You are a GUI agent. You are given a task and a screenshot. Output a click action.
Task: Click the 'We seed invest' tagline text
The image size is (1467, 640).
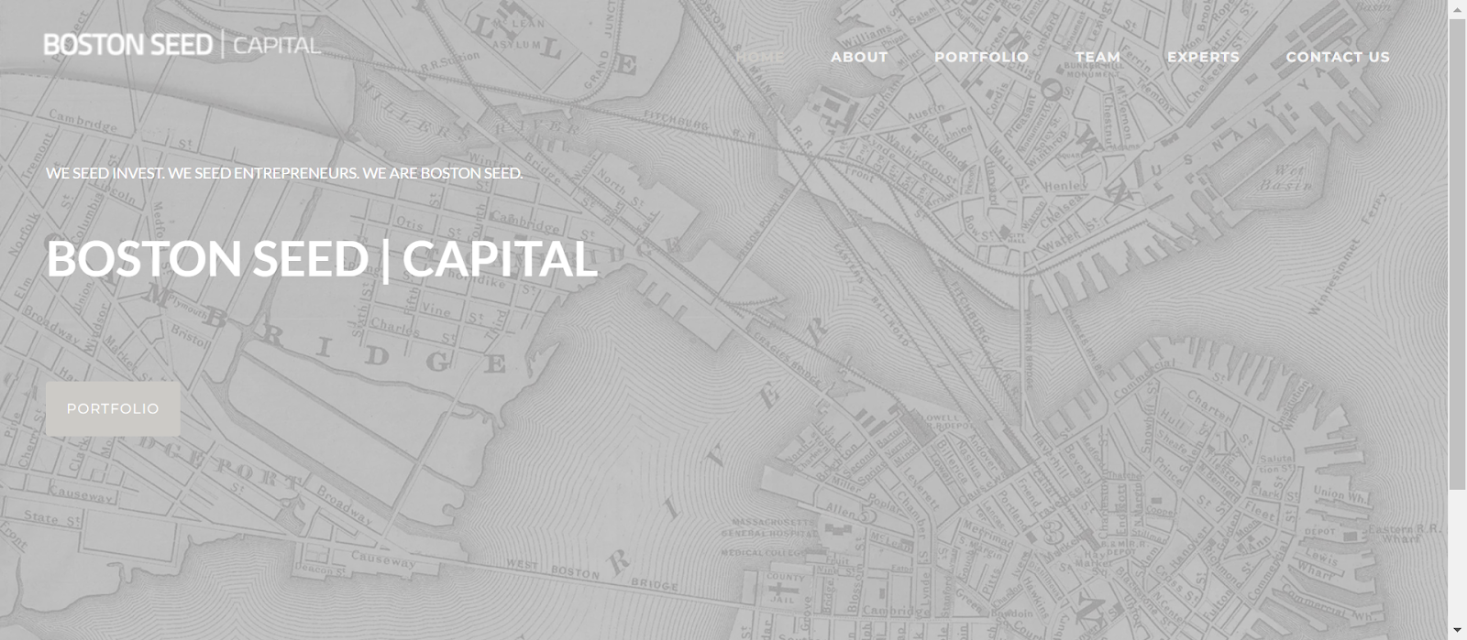click(284, 173)
